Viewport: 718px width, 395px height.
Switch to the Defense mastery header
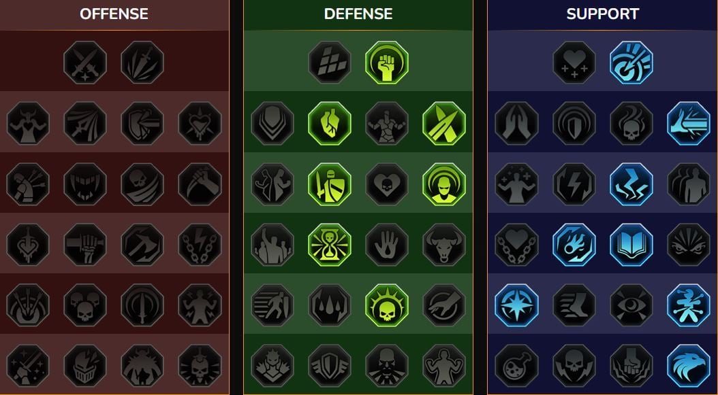pyautogui.click(x=358, y=14)
